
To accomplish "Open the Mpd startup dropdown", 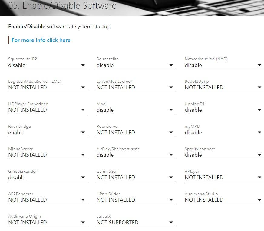I will click(136, 110).
